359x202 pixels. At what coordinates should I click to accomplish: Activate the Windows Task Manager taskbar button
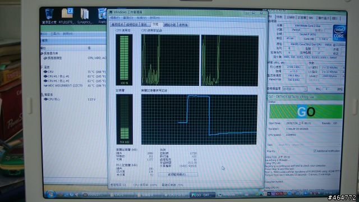229,195
